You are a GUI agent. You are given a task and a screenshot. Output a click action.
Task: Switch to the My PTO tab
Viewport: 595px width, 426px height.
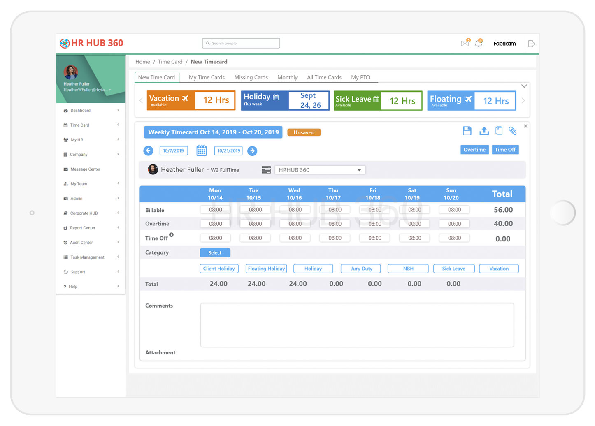click(360, 77)
